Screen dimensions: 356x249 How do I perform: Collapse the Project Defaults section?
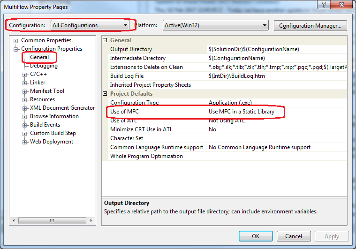[x=105, y=94]
